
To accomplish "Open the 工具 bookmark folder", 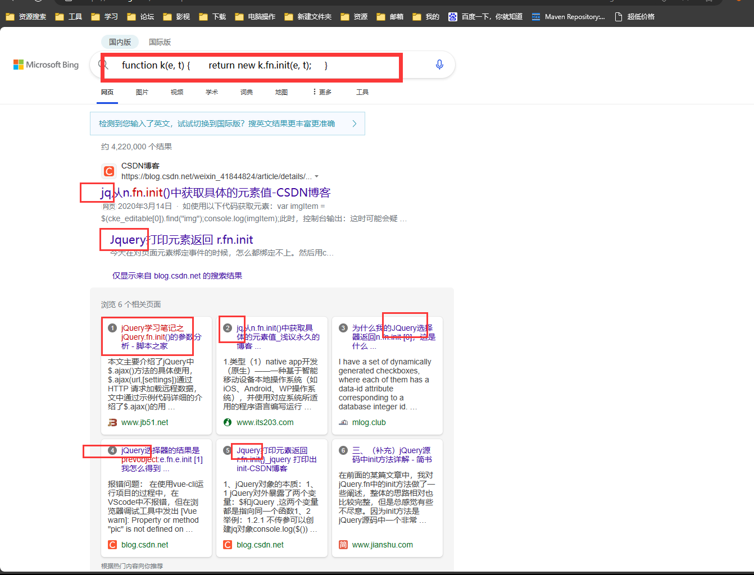I will [x=69, y=17].
